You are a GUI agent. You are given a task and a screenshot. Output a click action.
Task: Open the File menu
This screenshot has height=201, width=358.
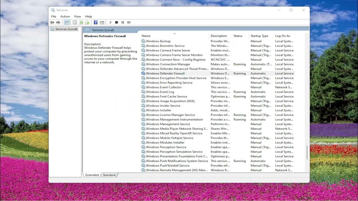pos(54,16)
